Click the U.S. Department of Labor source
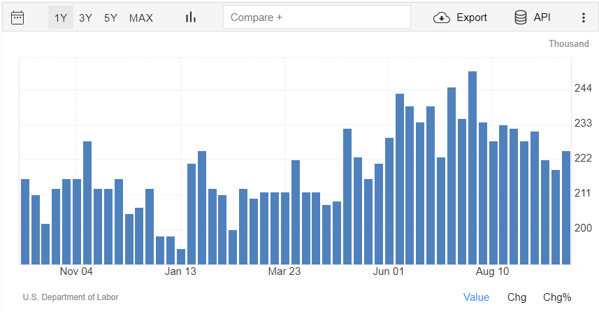599x312 pixels. [x=71, y=297]
